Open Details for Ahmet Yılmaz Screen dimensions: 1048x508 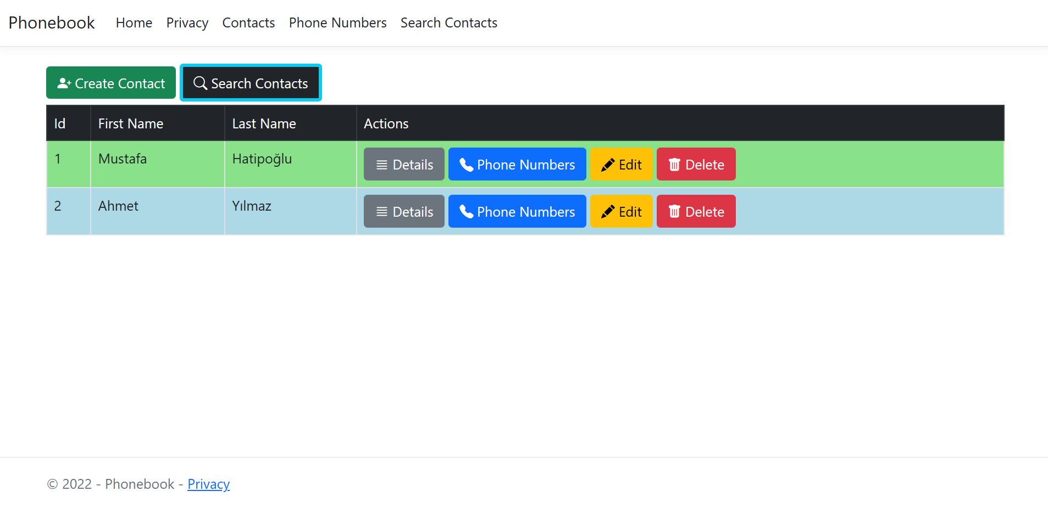[404, 211]
